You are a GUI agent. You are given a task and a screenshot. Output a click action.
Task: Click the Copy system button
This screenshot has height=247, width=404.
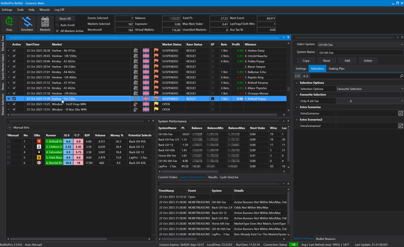tap(306, 61)
